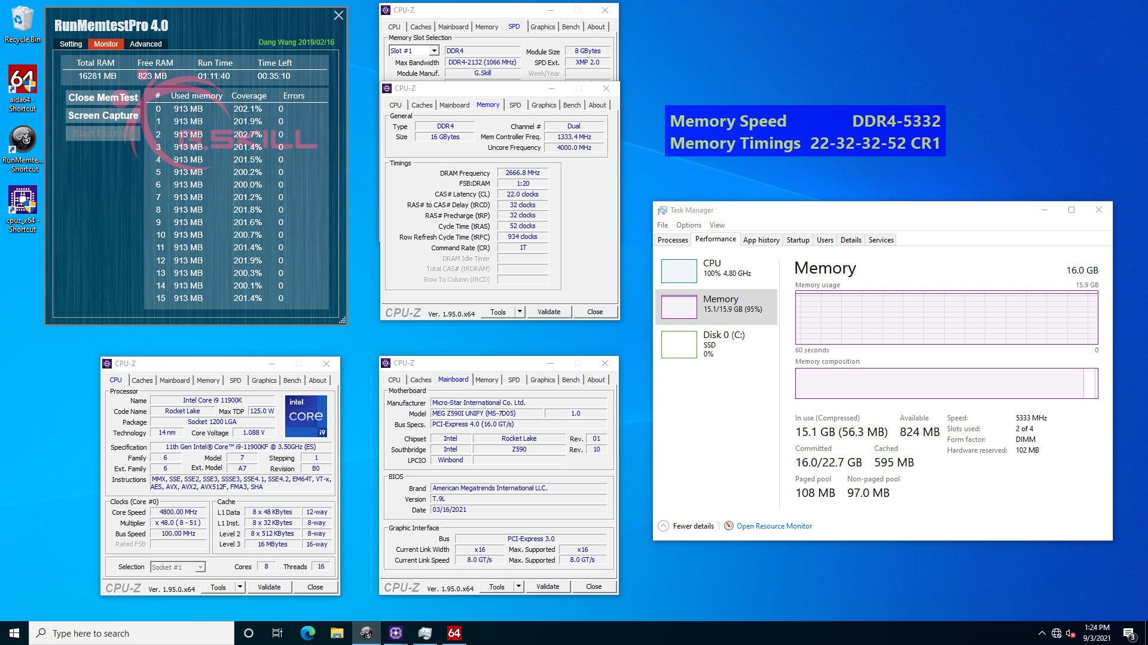The image size is (1148, 645).
Task: Open File Explorer from the taskbar
Action: click(x=337, y=633)
